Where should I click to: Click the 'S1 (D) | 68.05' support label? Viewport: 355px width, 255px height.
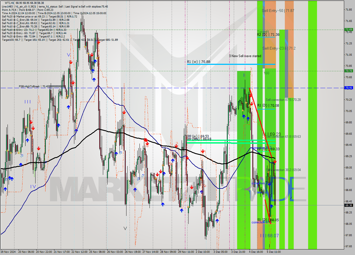point(268,220)
